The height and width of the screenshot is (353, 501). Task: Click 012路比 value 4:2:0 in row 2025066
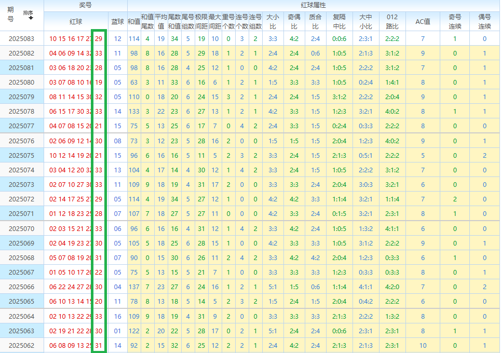pos(392,287)
